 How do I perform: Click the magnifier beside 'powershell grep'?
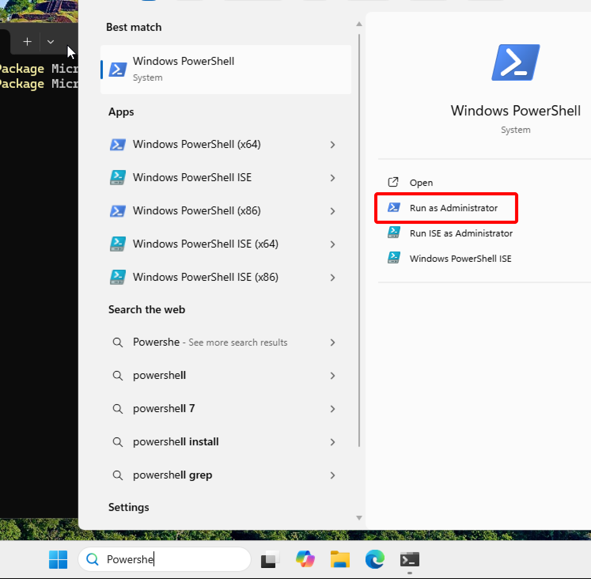[117, 475]
